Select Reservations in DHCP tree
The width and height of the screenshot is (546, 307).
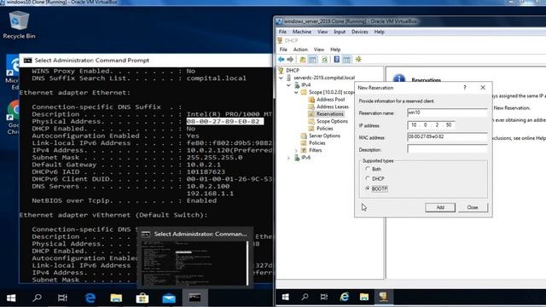tap(330, 114)
